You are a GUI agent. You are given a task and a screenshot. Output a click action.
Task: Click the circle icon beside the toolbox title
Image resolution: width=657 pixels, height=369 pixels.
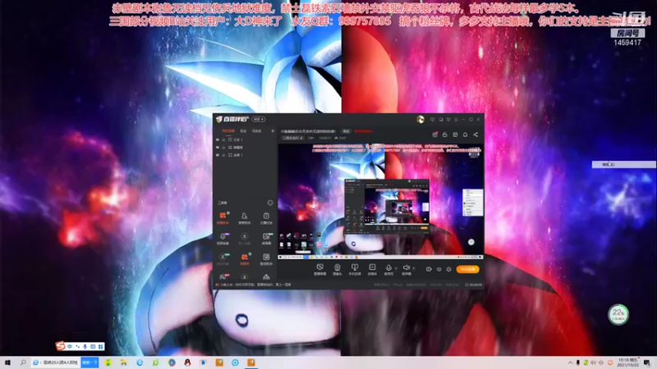270,203
